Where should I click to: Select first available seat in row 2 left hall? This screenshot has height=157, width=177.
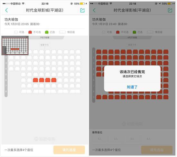(x=11, y=58)
